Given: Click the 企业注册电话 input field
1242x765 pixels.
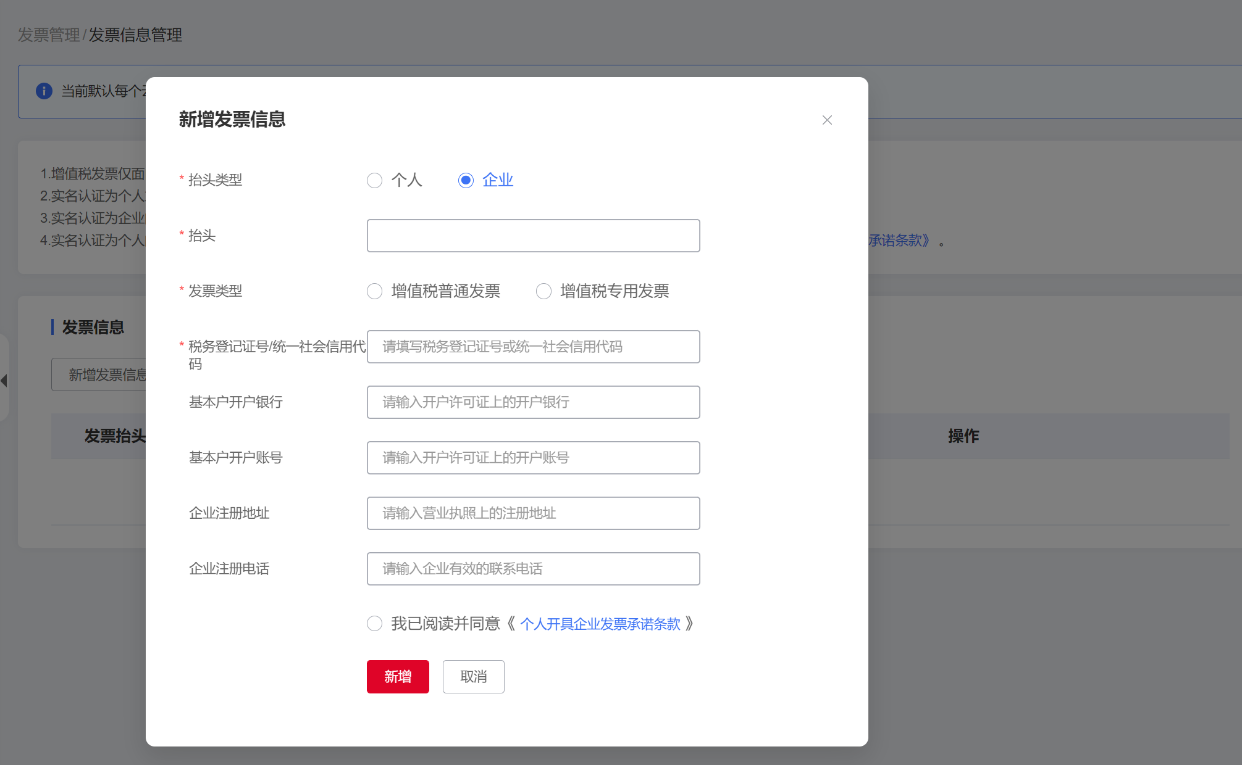Looking at the screenshot, I should click(x=533, y=569).
